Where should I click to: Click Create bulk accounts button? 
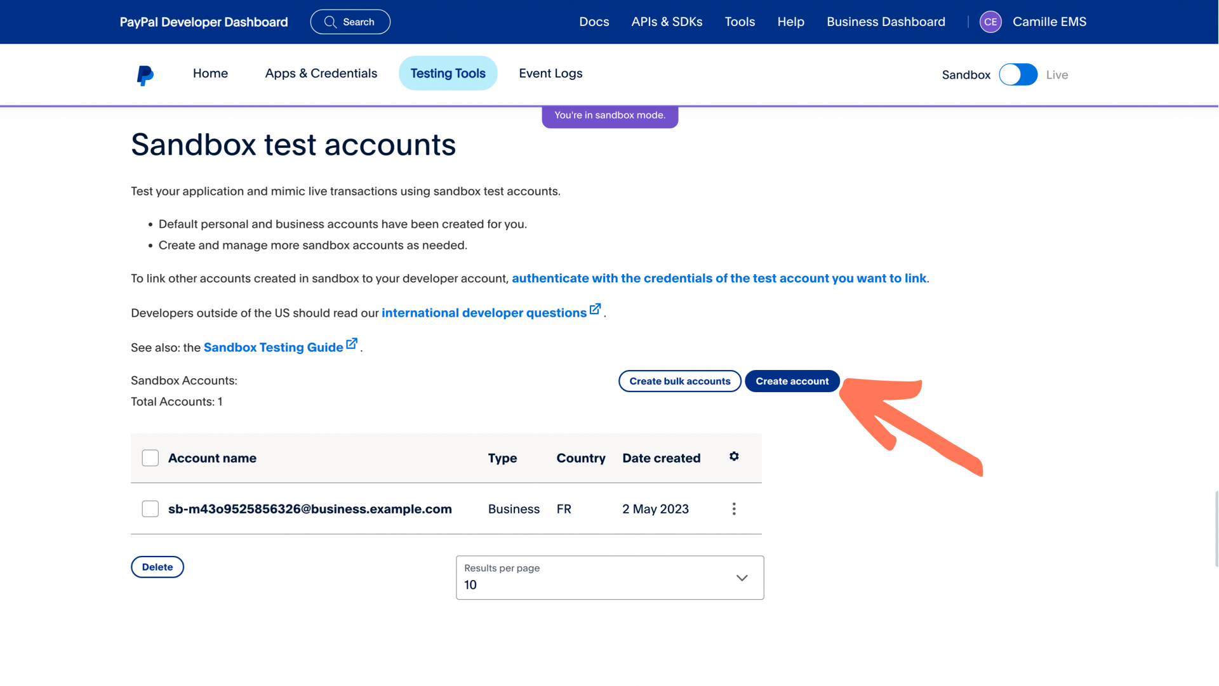(x=680, y=381)
